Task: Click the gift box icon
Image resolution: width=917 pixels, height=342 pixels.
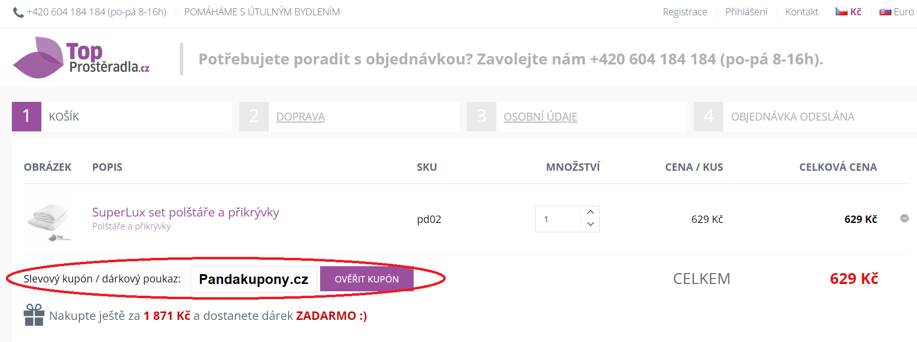Action: (34, 315)
